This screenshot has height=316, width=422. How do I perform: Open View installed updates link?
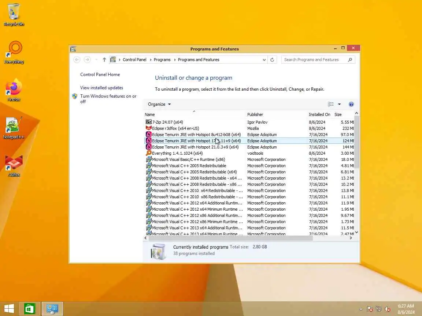(102, 88)
